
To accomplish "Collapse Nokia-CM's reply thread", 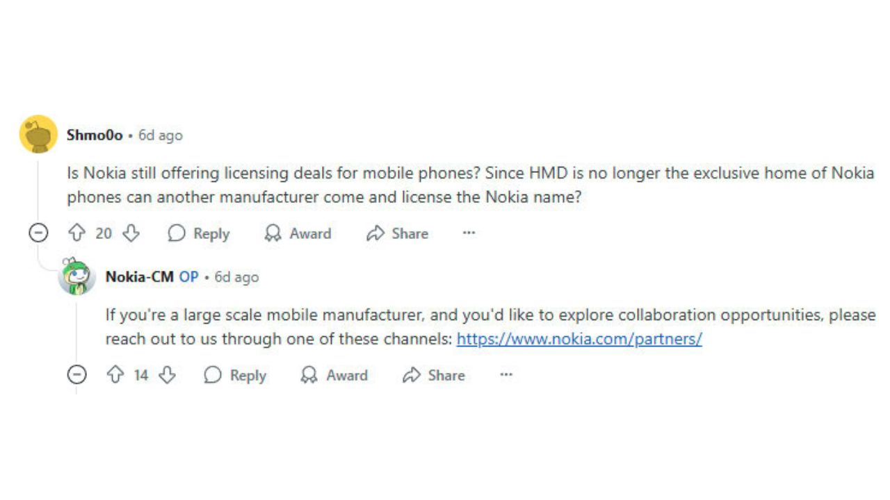I will 76,375.
